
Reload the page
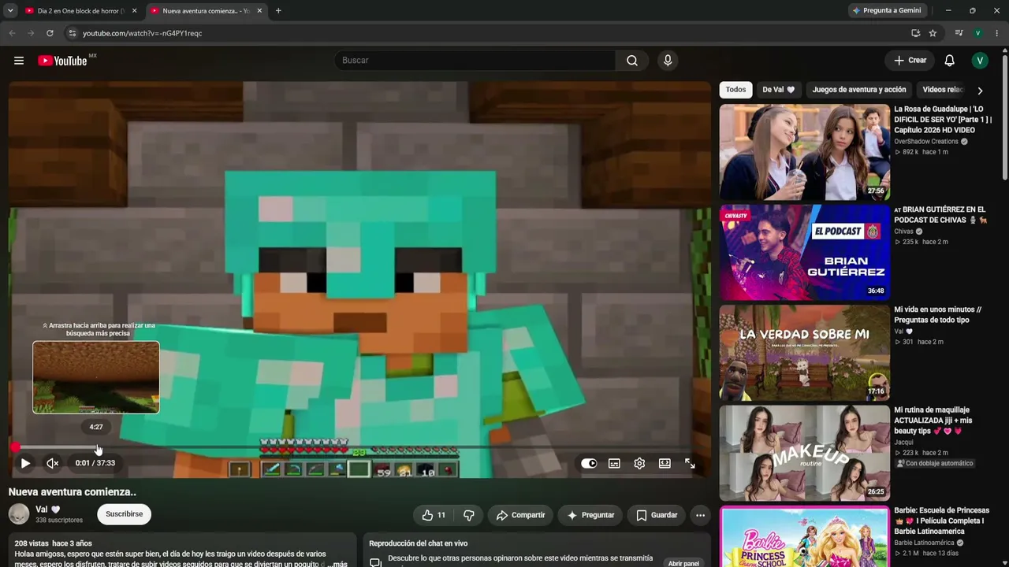click(x=50, y=33)
